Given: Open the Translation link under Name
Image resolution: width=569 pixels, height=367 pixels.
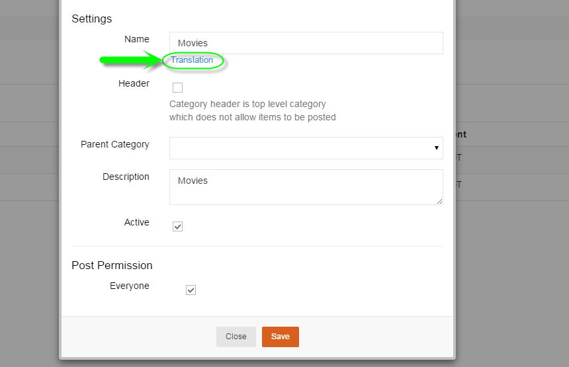Looking at the screenshot, I should tap(192, 60).
